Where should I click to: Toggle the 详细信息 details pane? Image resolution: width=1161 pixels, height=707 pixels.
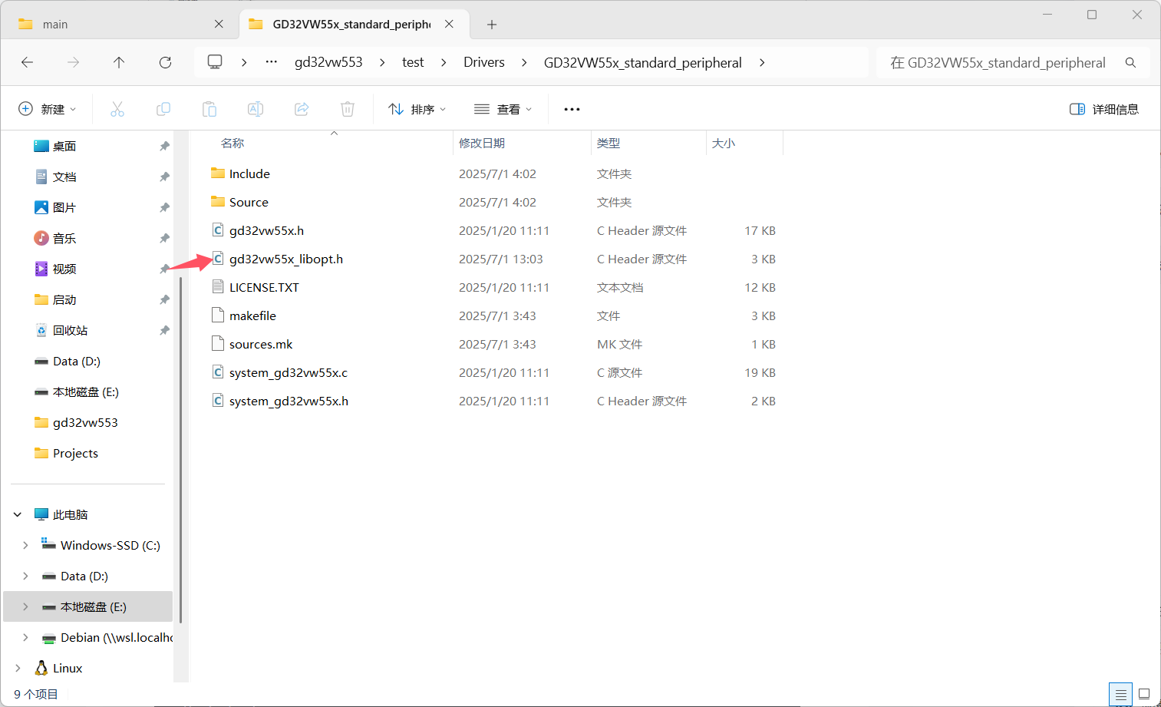click(x=1103, y=108)
